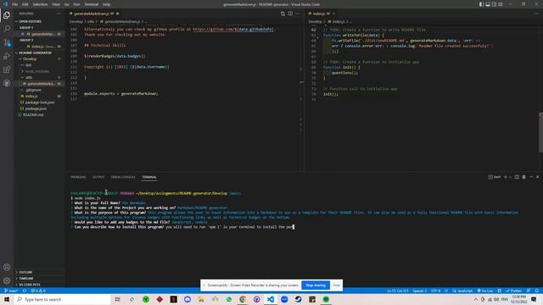This screenshot has height=305, width=543.
Task: Expand the Timeline section
Action: (x=26, y=279)
